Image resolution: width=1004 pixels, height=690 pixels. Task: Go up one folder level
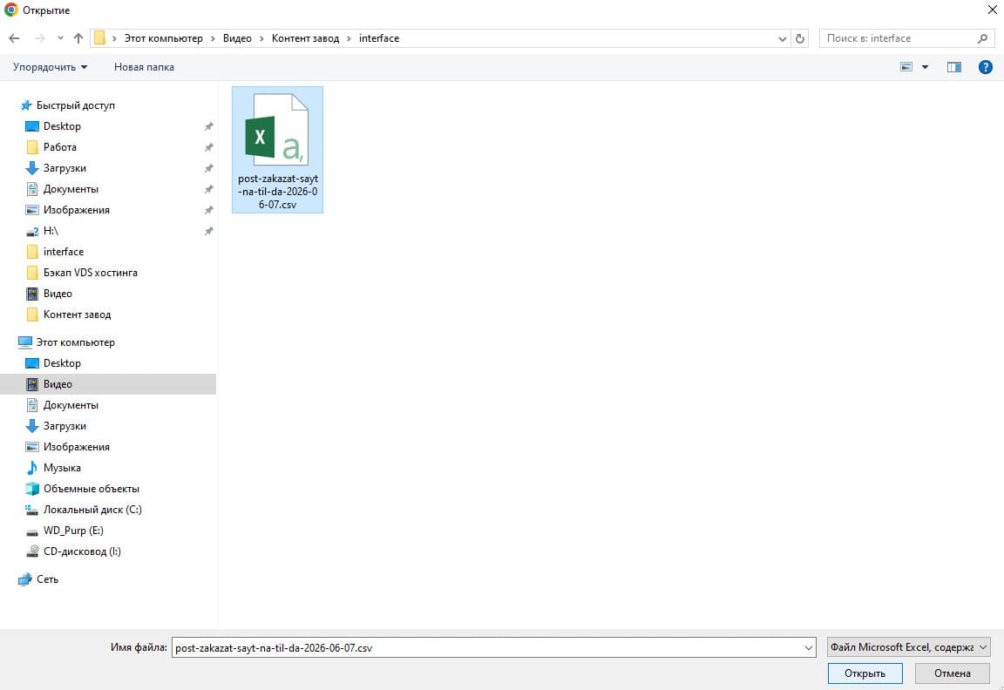click(78, 38)
